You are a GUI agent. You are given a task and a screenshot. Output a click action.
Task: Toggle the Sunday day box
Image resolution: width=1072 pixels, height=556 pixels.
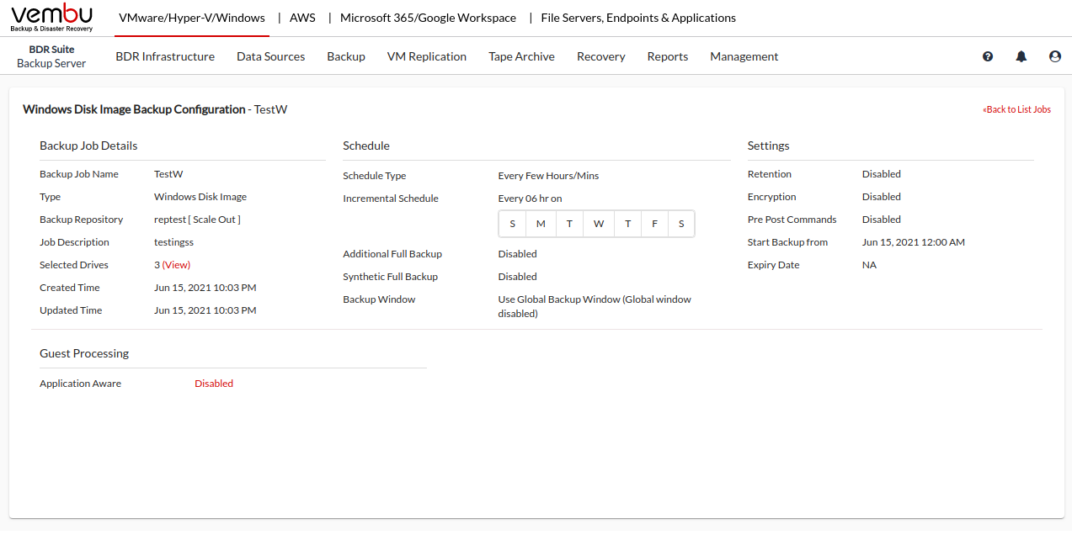click(x=513, y=224)
